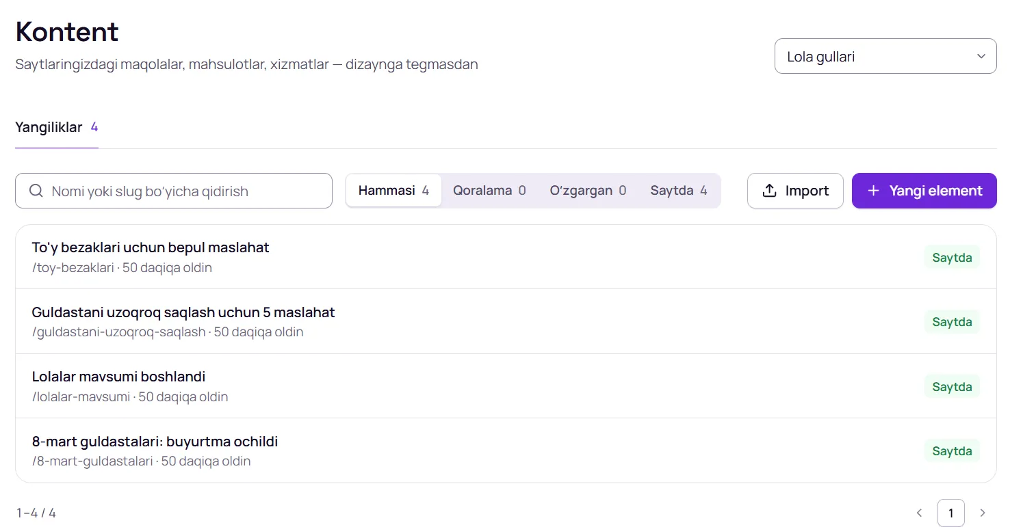This screenshot has height=527, width=1010.
Task: Create a Yangi element
Action: [x=924, y=191]
